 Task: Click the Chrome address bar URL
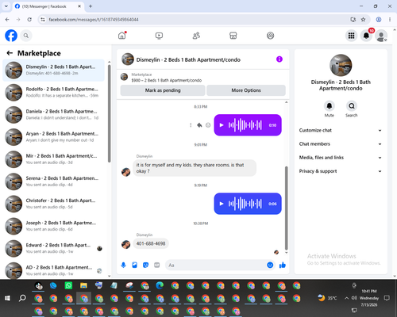click(x=94, y=20)
